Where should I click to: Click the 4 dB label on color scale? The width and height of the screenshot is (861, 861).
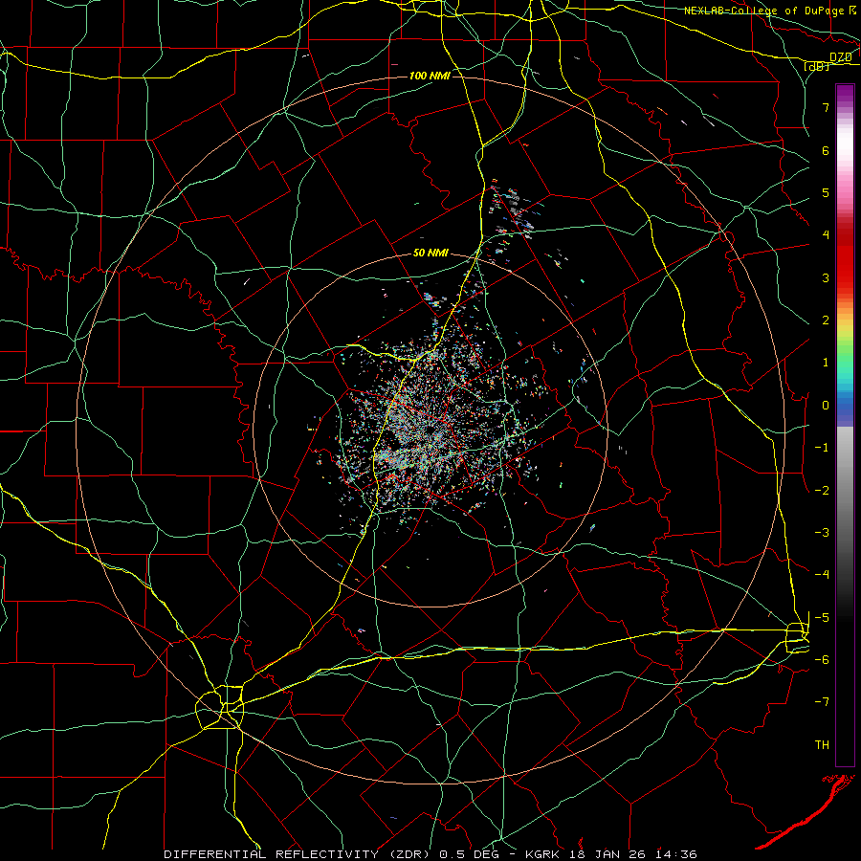tap(826, 235)
